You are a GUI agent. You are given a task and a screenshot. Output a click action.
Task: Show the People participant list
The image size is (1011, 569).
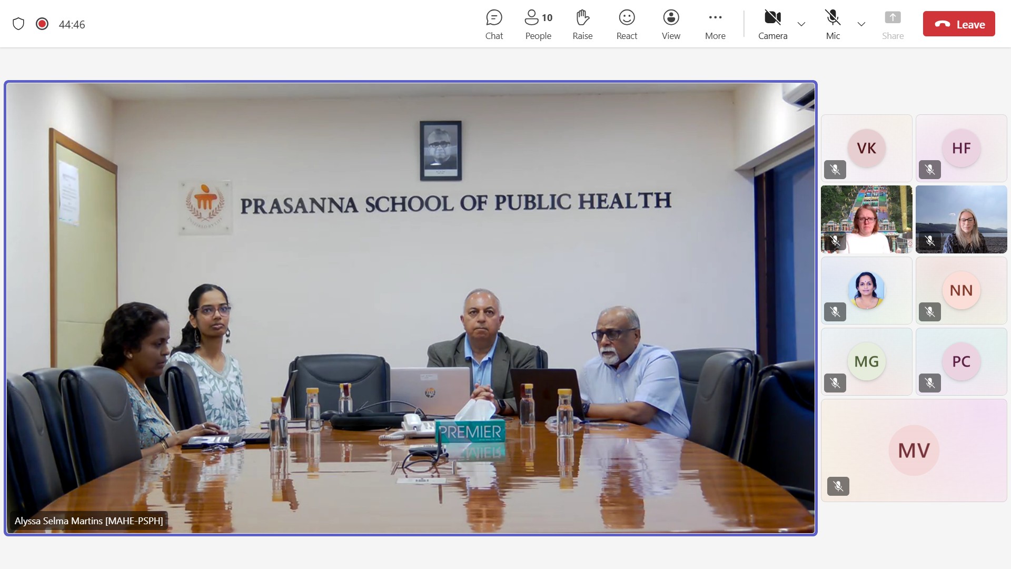coord(538,24)
